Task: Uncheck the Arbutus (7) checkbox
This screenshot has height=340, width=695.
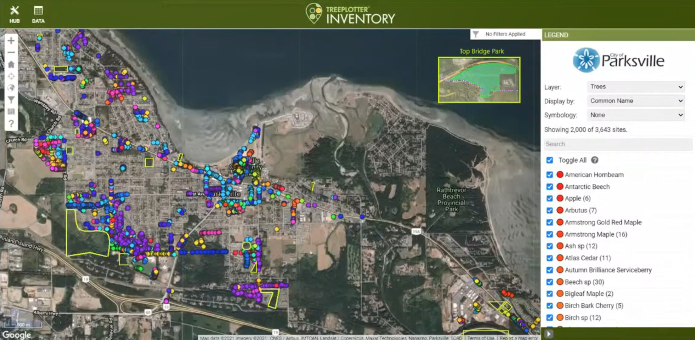Action: (x=549, y=210)
